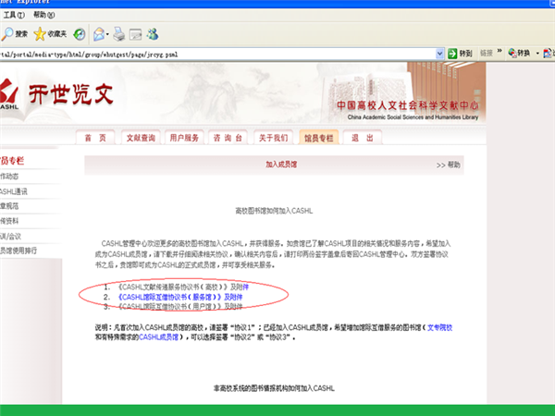
Task: Expand the 链接 links toolbar chevron
Action: 499,51
